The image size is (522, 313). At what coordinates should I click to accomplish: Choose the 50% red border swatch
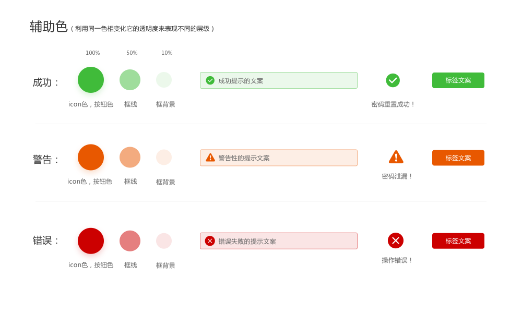[130, 241]
